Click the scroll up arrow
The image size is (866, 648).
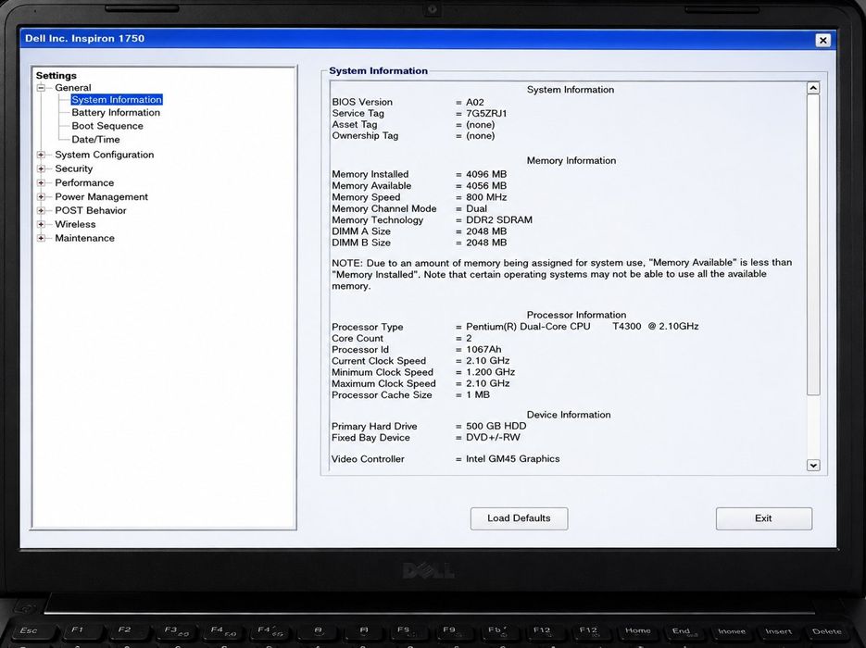pyautogui.click(x=813, y=88)
